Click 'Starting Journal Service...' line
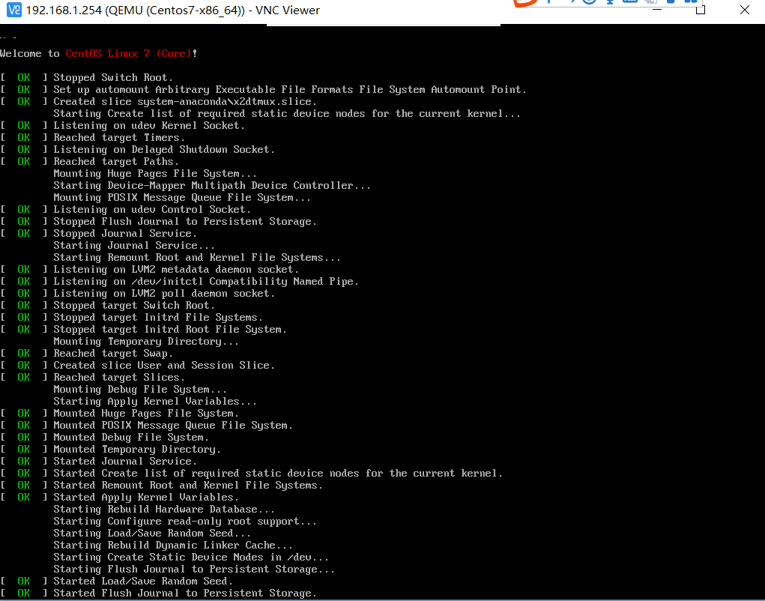Viewport: 765px width, 601px height. [x=134, y=245]
